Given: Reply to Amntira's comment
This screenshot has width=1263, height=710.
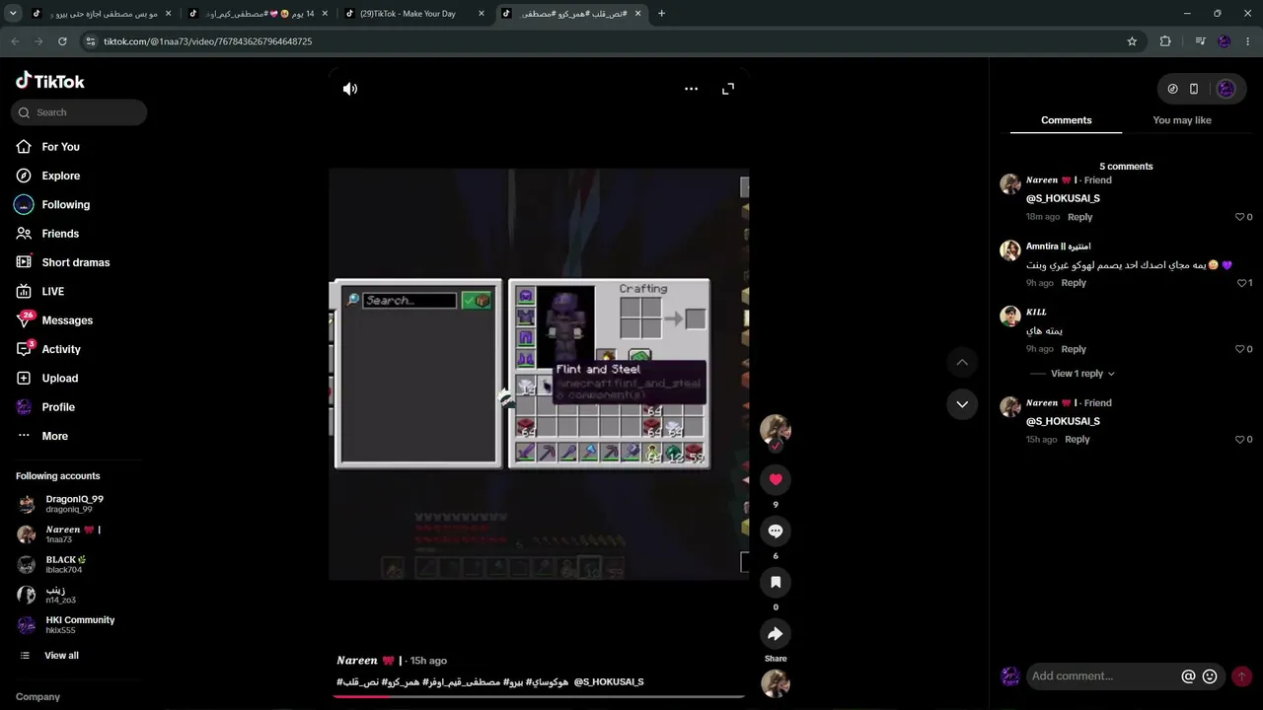Looking at the screenshot, I should [x=1074, y=283].
